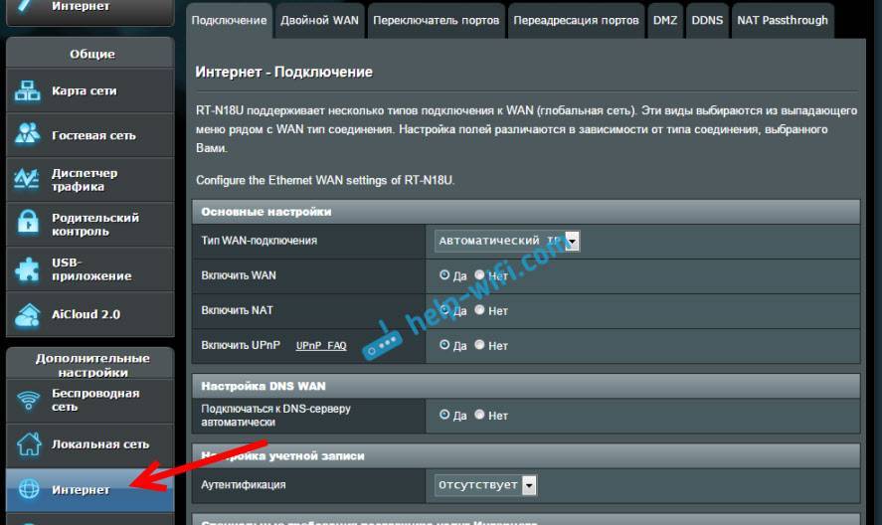Select Нет for Включить NAT
This screenshot has height=525, width=882.
pos(479,309)
